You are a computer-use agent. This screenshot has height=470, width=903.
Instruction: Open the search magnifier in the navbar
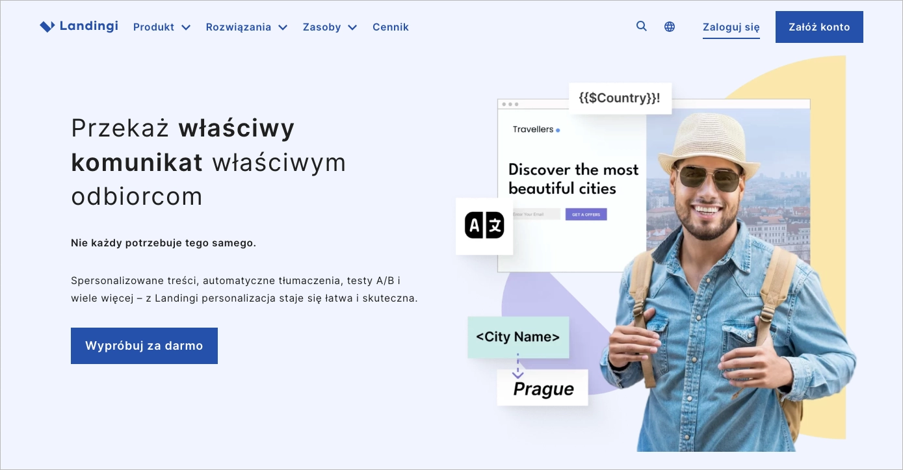pyautogui.click(x=641, y=26)
